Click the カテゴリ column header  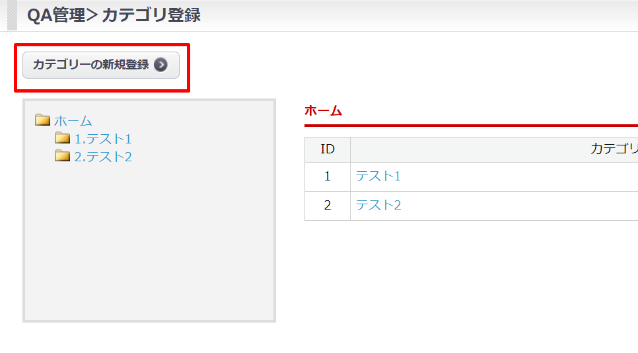[x=614, y=149]
